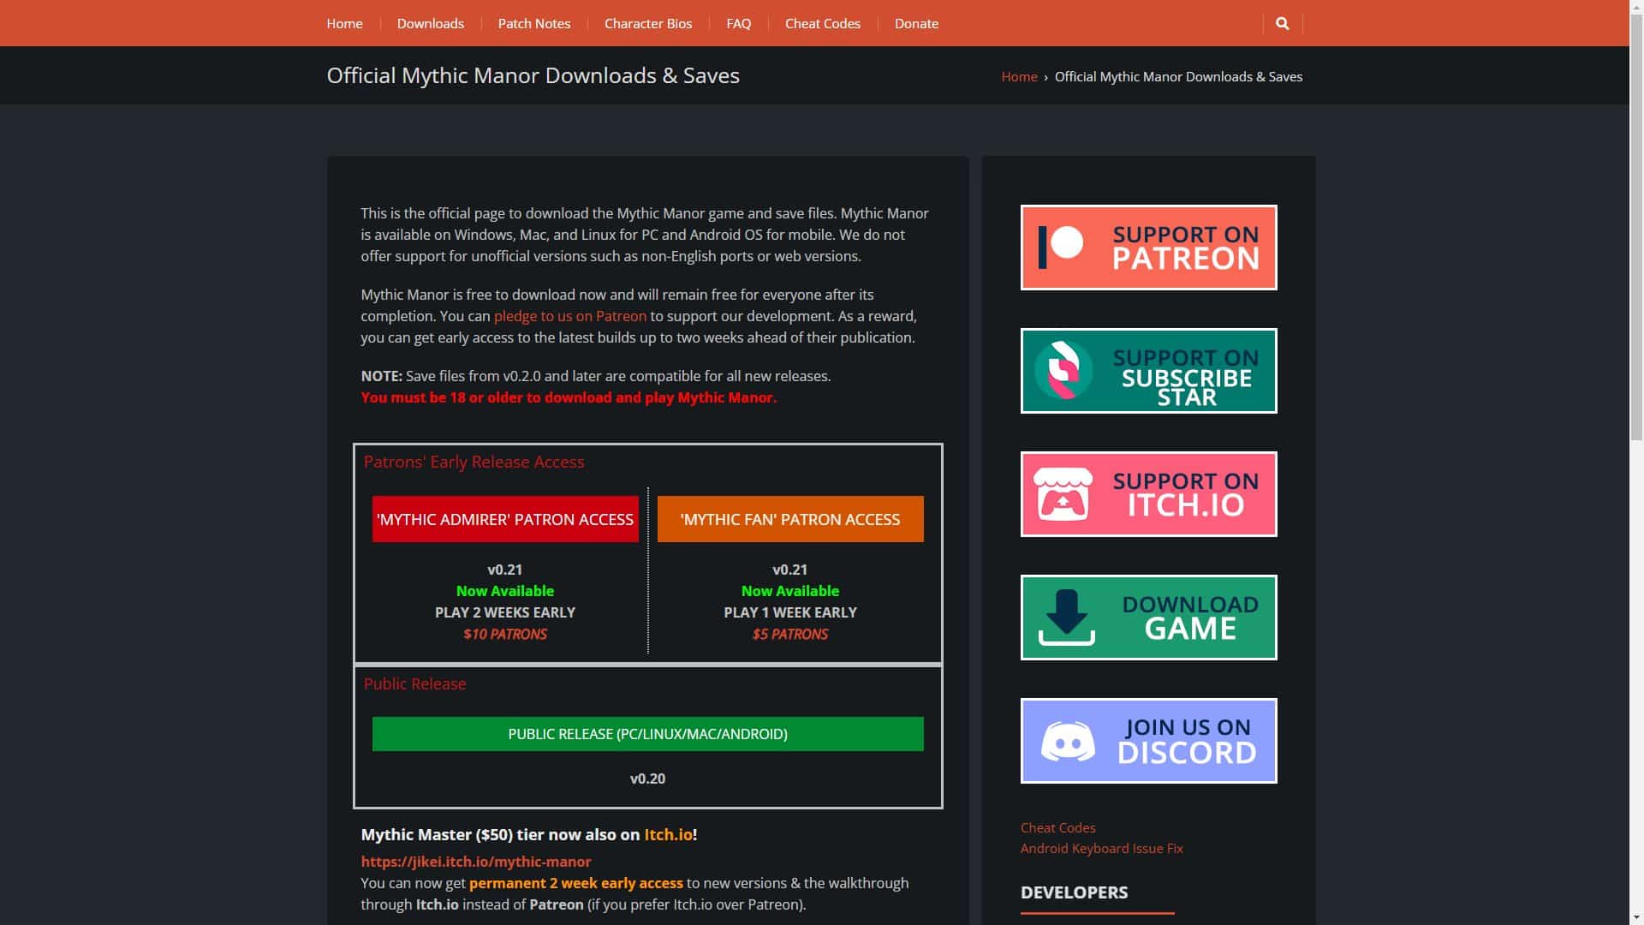Open the orange Itch.io link in heading
Image resolution: width=1644 pixels, height=925 pixels.
(668, 834)
